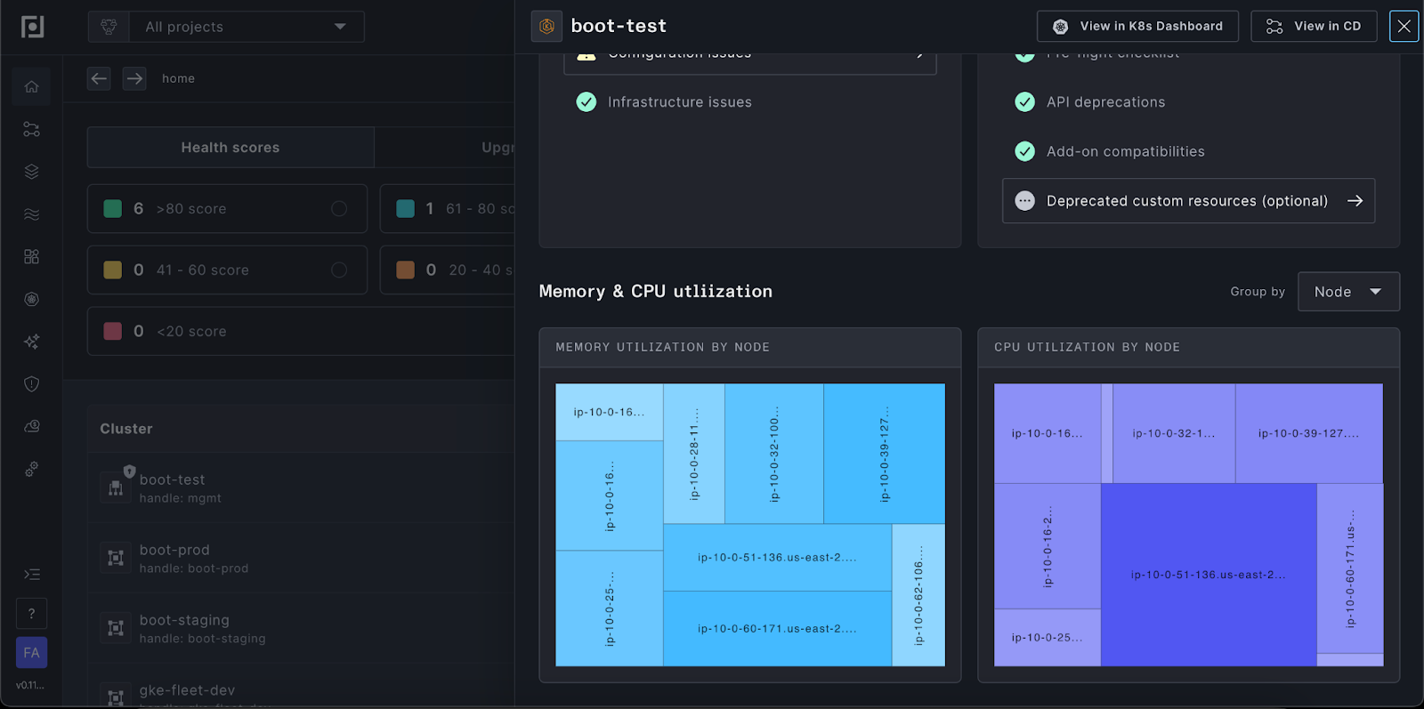Close the boot-test side panel
Viewport: 1424px width, 709px height.
(x=1404, y=26)
